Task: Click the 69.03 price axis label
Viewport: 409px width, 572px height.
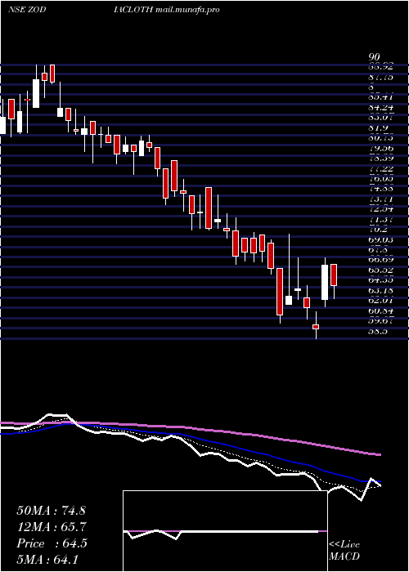Action: pos(380,240)
